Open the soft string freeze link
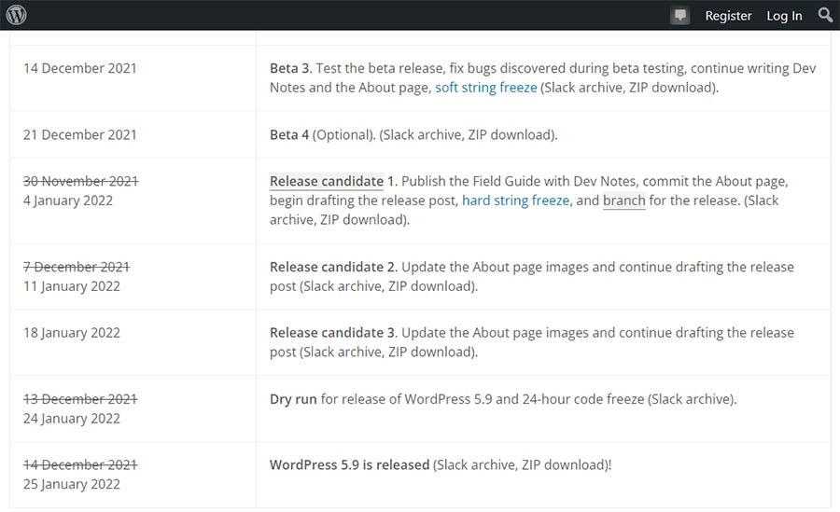Image resolution: width=840 pixels, height=512 pixels. point(485,88)
